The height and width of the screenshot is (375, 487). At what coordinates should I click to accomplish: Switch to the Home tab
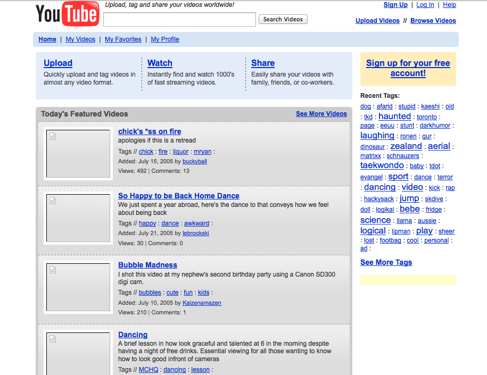47,39
